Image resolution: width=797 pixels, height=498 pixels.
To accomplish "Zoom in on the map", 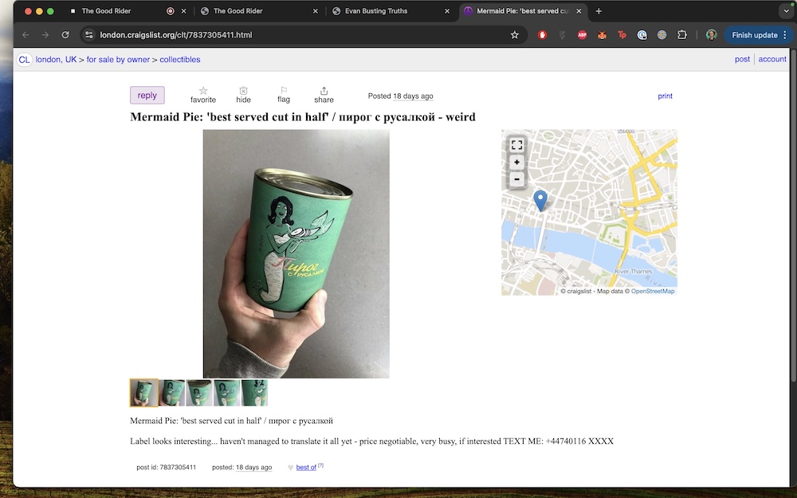I will click(x=517, y=162).
